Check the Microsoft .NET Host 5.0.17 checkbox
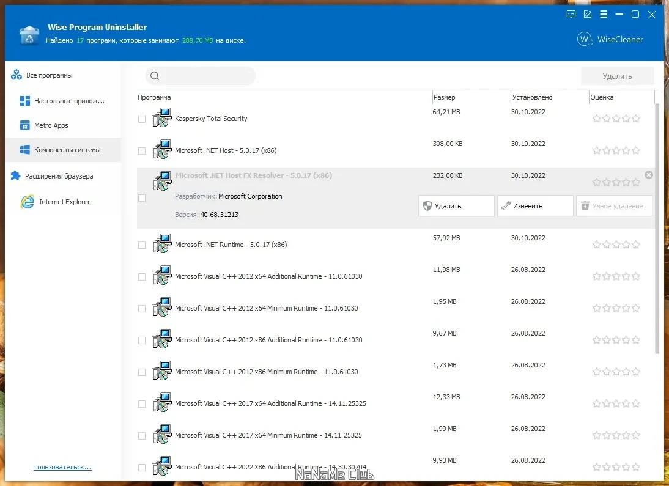 click(142, 151)
